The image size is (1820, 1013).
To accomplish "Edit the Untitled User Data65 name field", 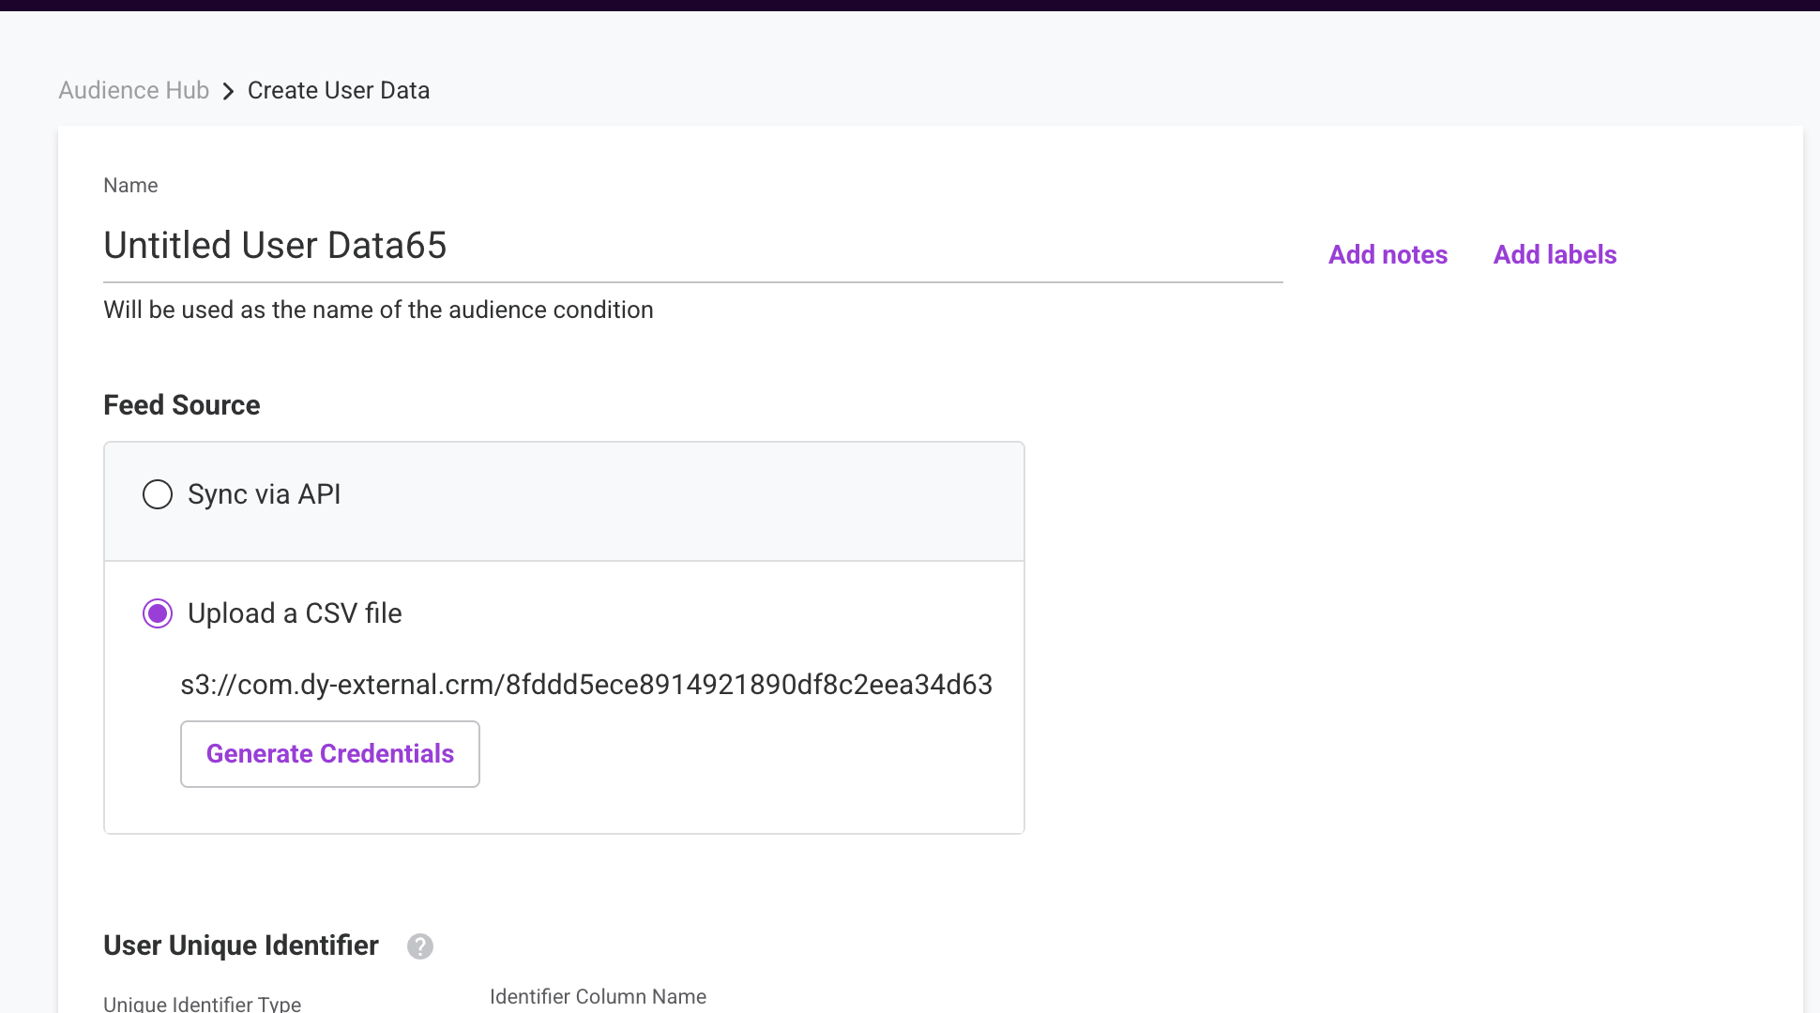I will pos(692,246).
